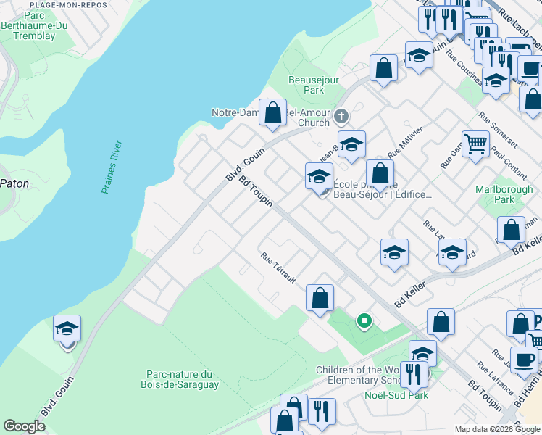542x435 pixels.
Task: Click school marker at École primaire Beau-Séjour
Action: (319, 178)
